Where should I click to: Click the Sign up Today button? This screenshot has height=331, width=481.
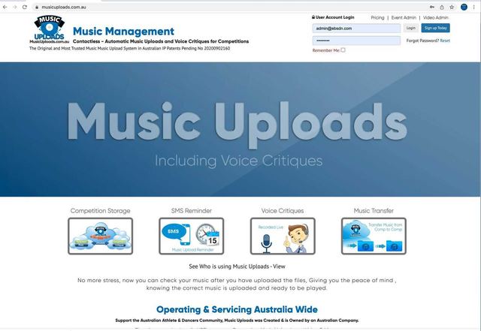(436, 28)
